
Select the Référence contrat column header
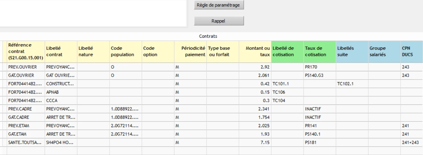(26, 51)
